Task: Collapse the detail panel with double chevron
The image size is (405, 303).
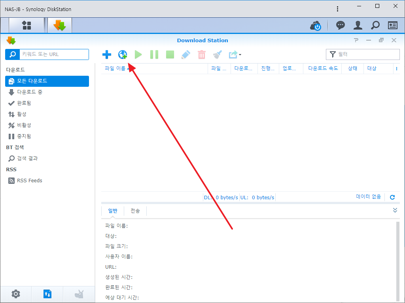Action: point(395,210)
